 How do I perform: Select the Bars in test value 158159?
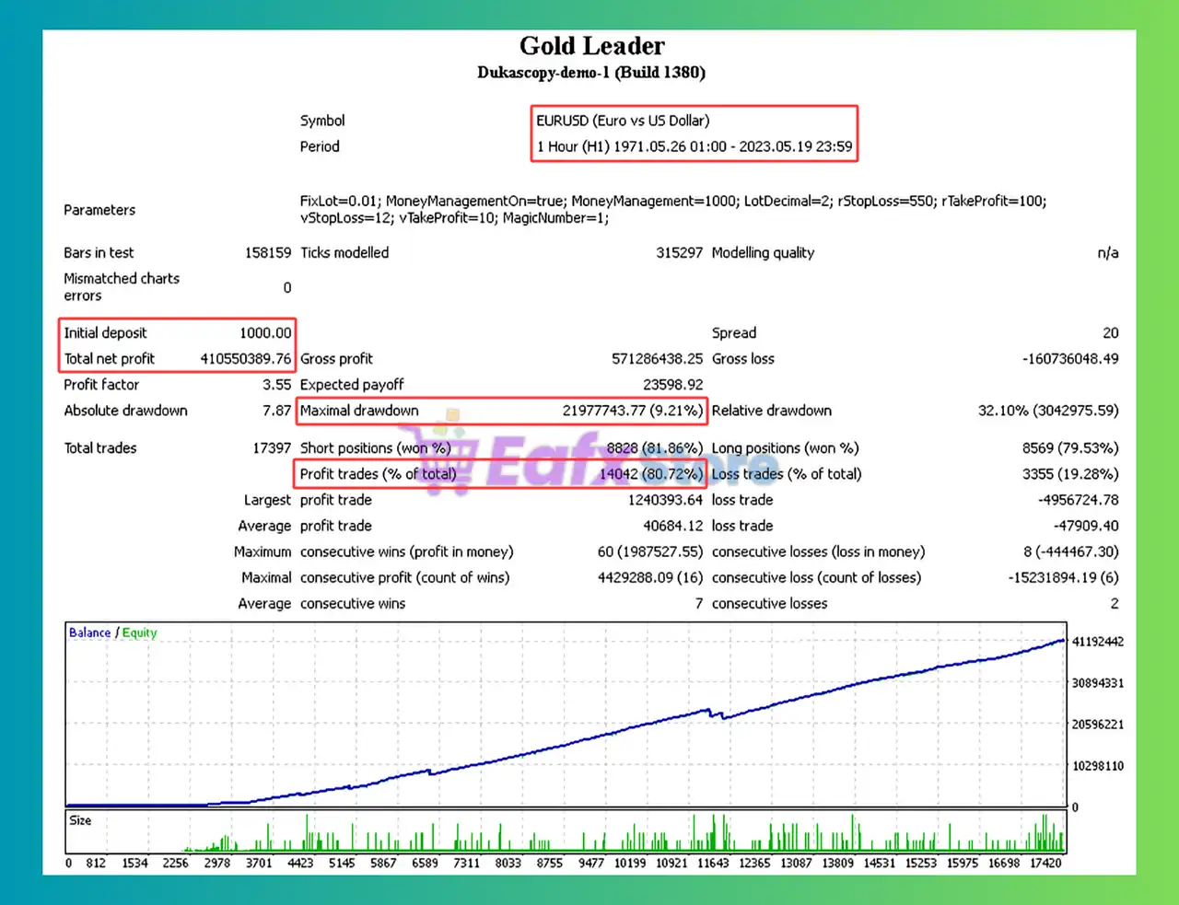[x=269, y=252]
